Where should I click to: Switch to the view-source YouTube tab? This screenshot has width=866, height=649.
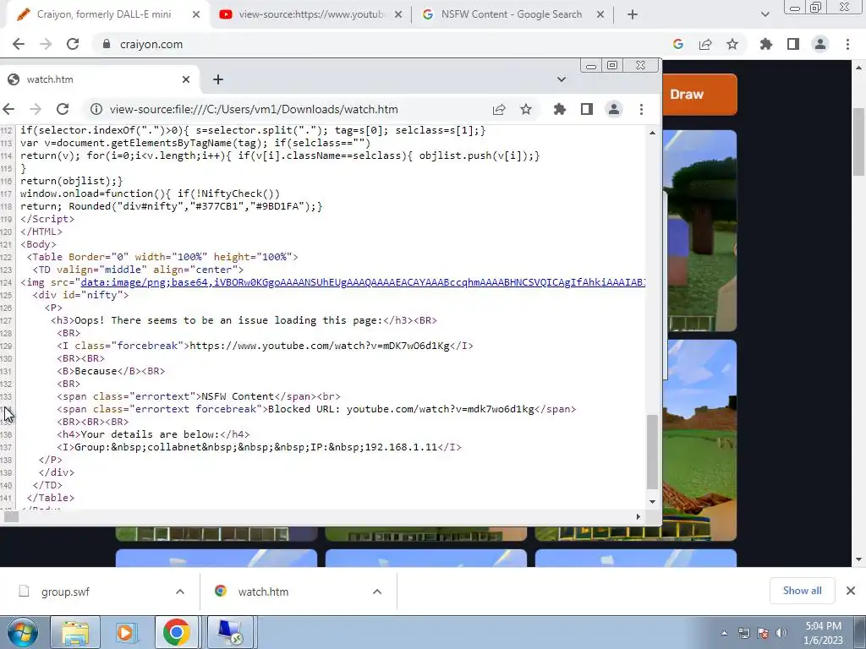[x=311, y=15]
